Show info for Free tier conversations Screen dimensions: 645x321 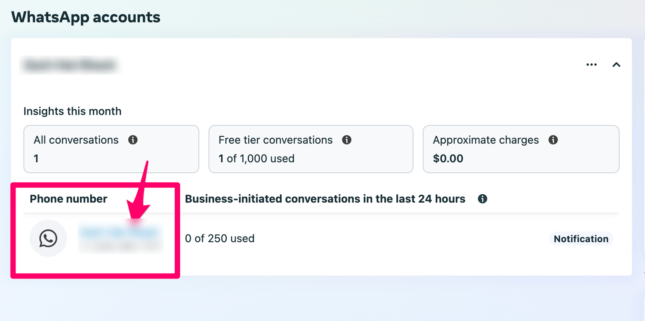coord(347,140)
